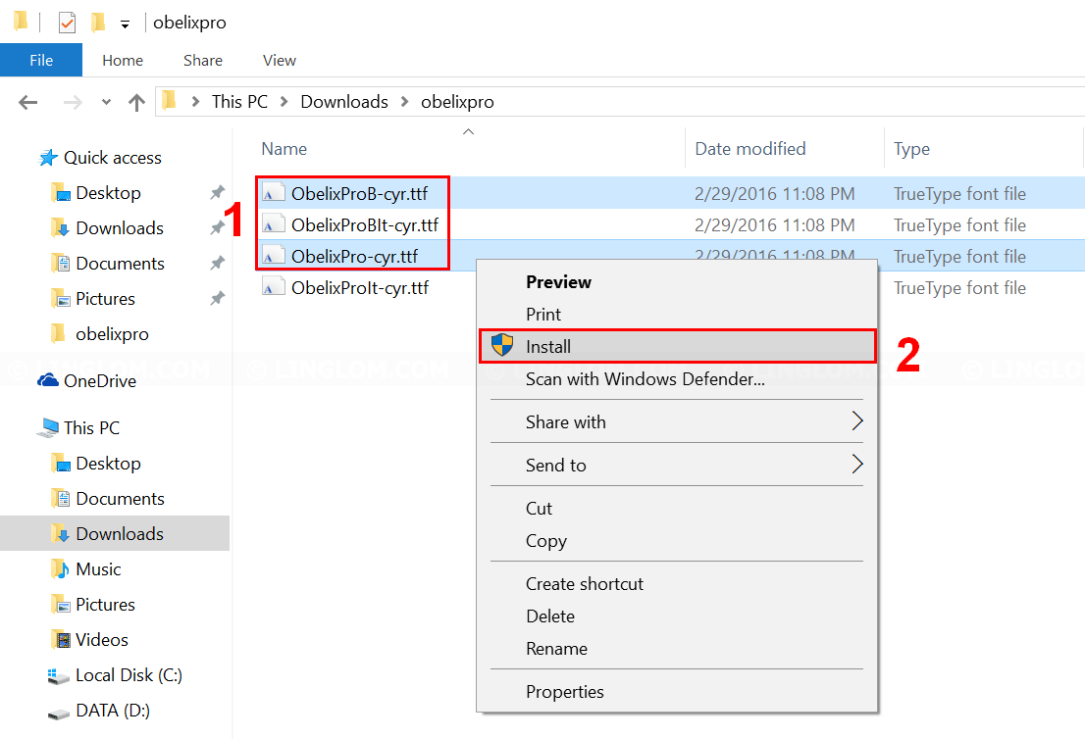This screenshot has width=1085, height=739.
Task: Open the File ribbon tab
Action: coord(41,60)
